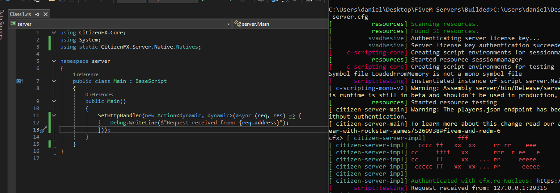Image resolution: width=560 pixels, height=193 pixels.
Task: Collapse the Main class definition
Action: coord(54,82)
